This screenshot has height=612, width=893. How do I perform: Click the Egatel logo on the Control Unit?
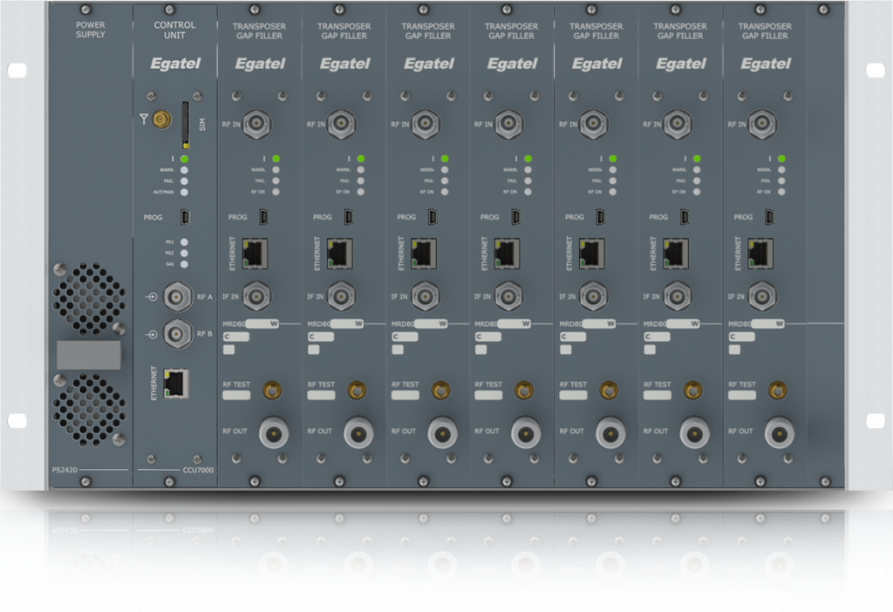[175, 63]
